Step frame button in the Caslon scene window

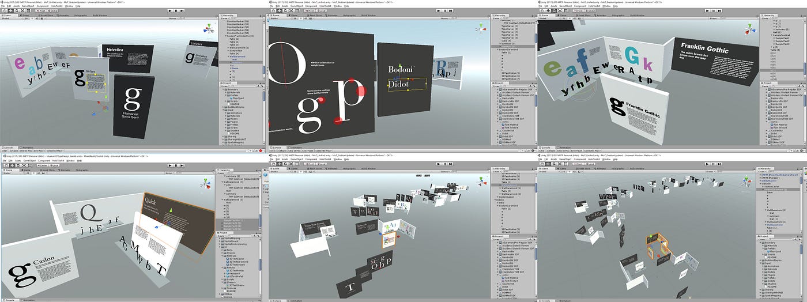[182, 165]
